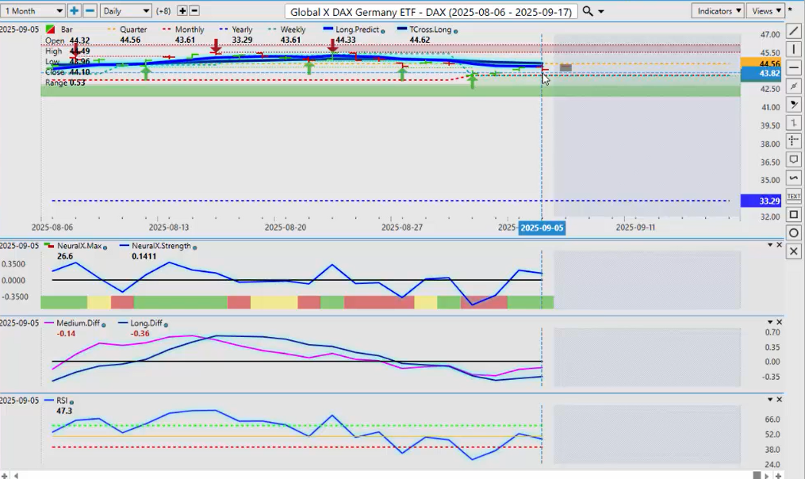Viewport: 805px width, 479px height.
Task: Close the Medium.Diff indicator panel
Action: click(x=779, y=322)
